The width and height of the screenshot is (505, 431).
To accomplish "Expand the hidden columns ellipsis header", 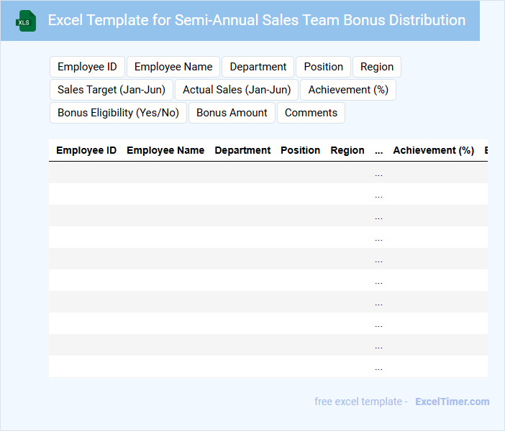I will pyautogui.click(x=378, y=151).
